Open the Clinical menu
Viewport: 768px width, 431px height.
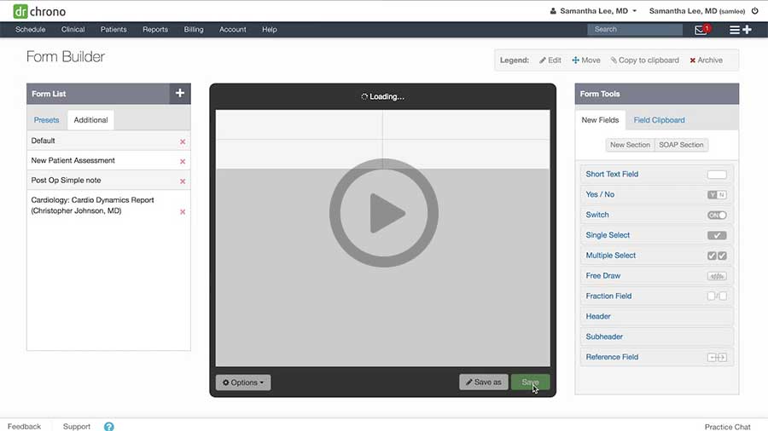[x=73, y=29]
